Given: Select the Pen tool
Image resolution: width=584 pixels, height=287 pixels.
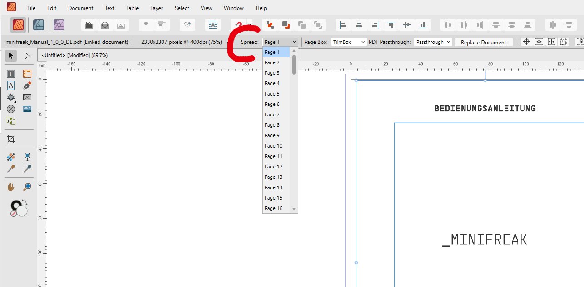Looking at the screenshot, I should [27, 86].
